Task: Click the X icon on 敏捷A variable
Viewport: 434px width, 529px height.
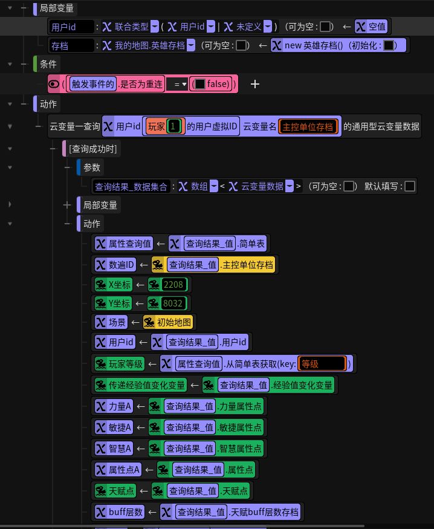Action: [100, 427]
